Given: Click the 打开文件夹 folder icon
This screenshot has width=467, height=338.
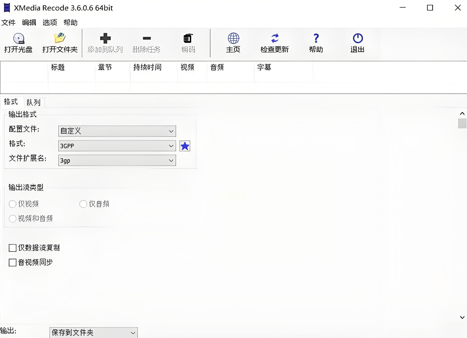Looking at the screenshot, I should tap(60, 38).
